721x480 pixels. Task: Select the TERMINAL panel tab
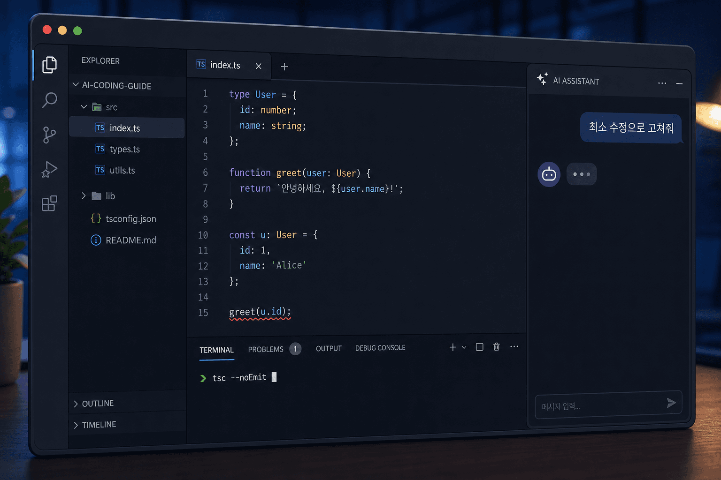(x=216, y=350)
